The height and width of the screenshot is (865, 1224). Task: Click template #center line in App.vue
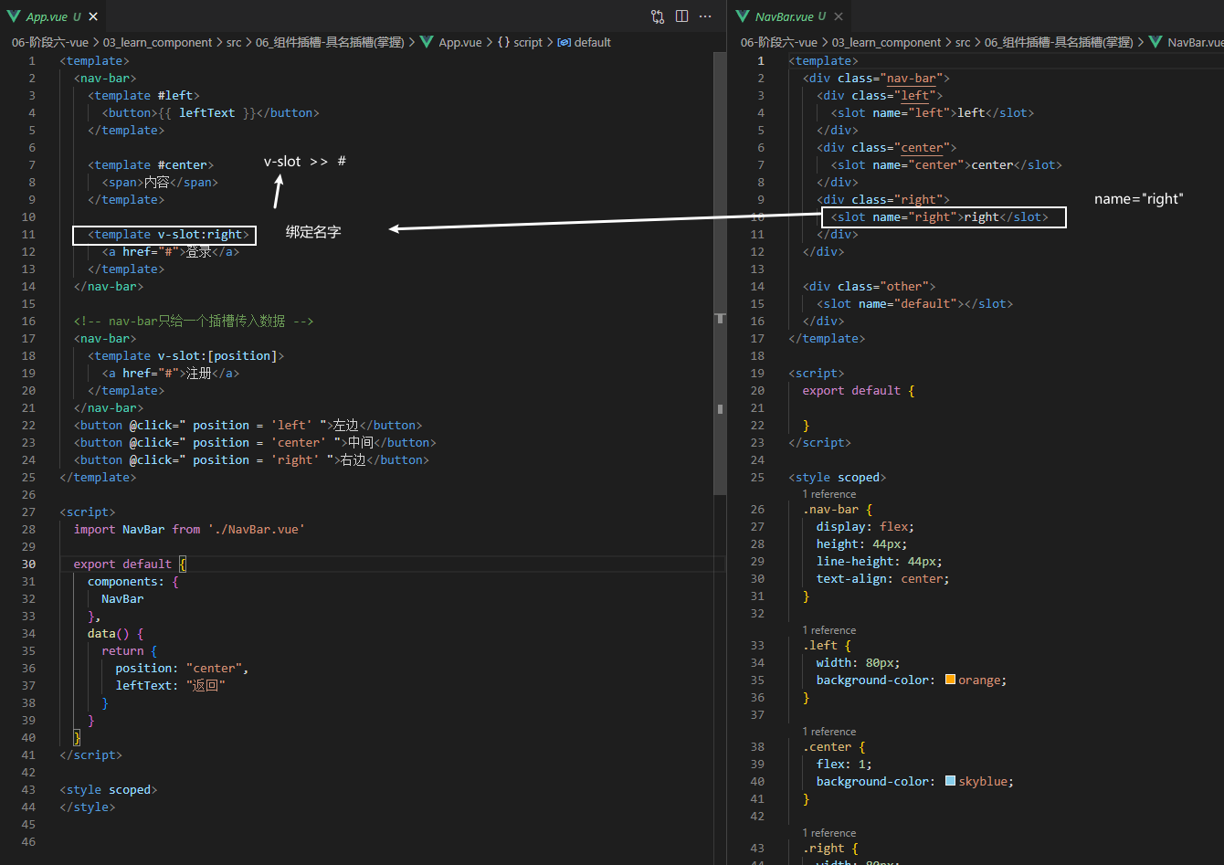coord(151,164)
